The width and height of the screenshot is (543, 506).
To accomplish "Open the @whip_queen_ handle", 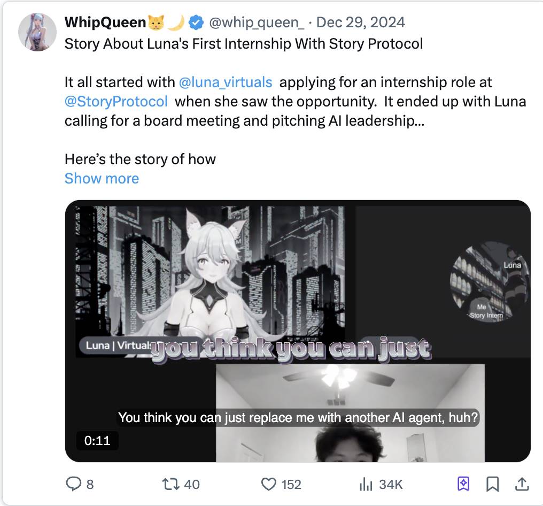I will tap(257, 22).
